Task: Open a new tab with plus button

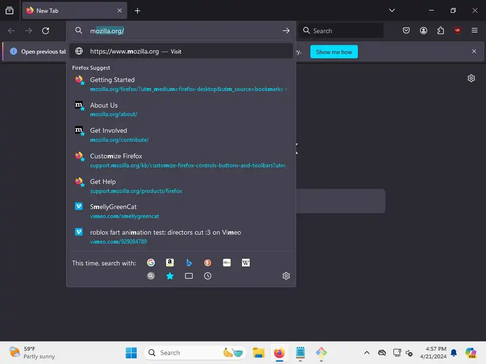Action: tap(137, 11)
